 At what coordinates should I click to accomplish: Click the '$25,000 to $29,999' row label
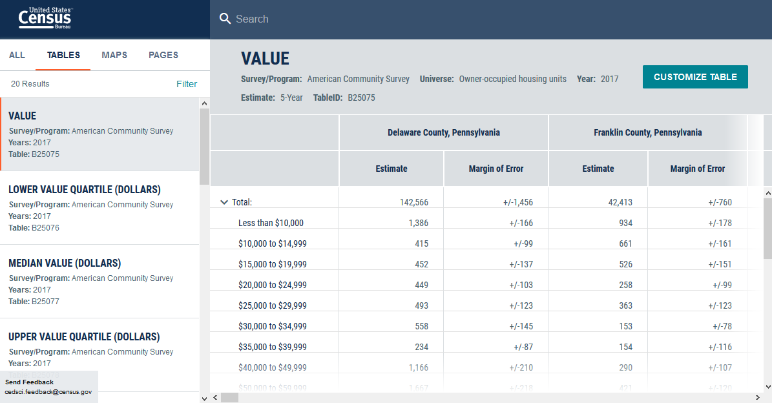272,305
